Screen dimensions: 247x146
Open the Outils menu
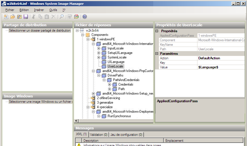click(x=53, y=10)
